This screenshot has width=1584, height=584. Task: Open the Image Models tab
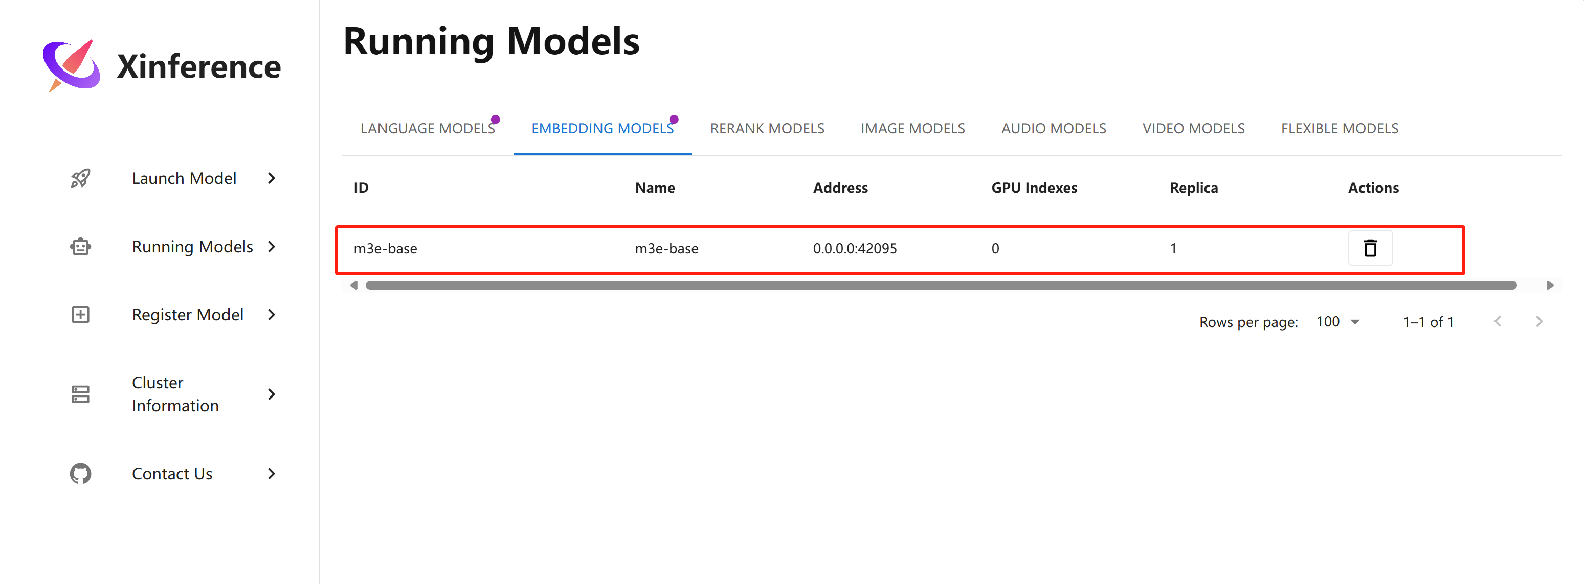912,128
